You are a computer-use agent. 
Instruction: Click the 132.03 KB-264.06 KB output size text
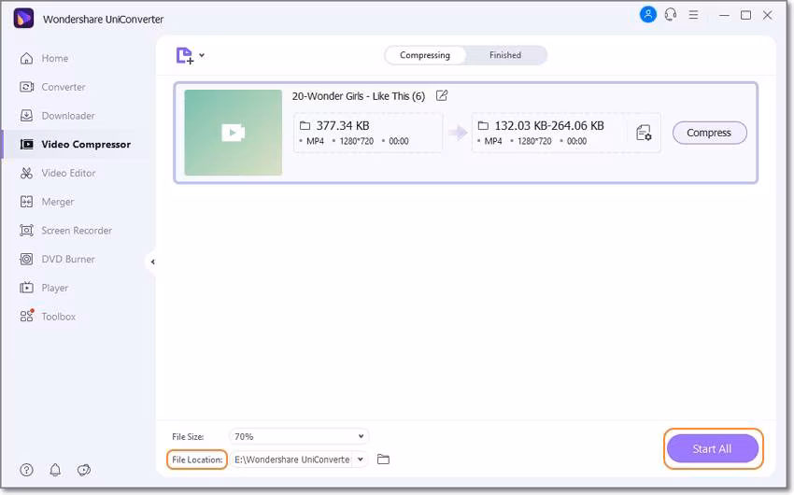coord(549,125)
